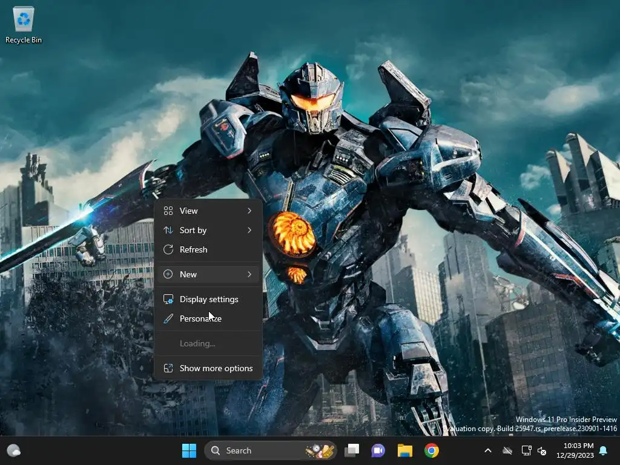Click the Personalize brush icon
The width and height of the screenshot is (620, 465).
coord(168,318)
